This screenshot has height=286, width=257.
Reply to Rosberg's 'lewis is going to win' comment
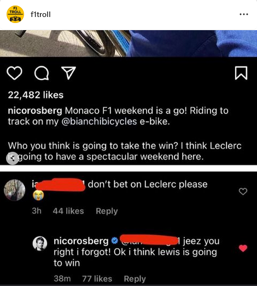[135, 279]
